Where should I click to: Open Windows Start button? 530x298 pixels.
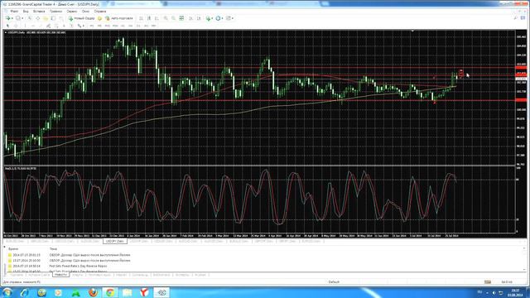7,292
